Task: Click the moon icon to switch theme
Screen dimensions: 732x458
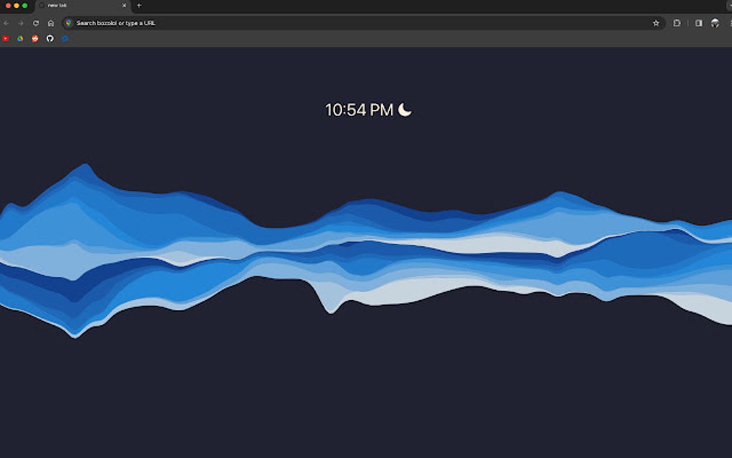Action: click(404, 111)
